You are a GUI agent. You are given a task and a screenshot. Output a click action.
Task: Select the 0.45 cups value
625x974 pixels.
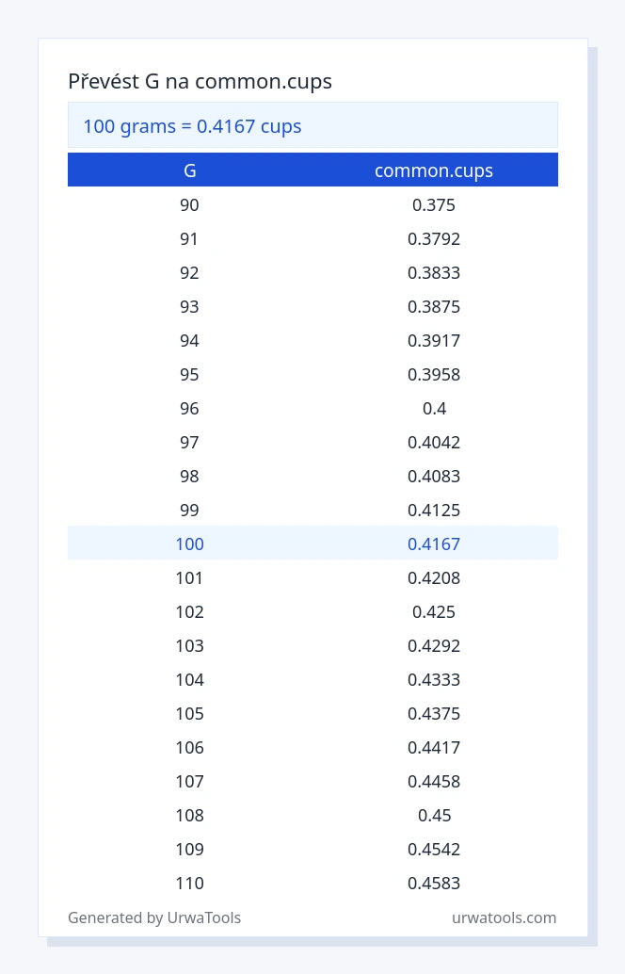click(434, 815)
